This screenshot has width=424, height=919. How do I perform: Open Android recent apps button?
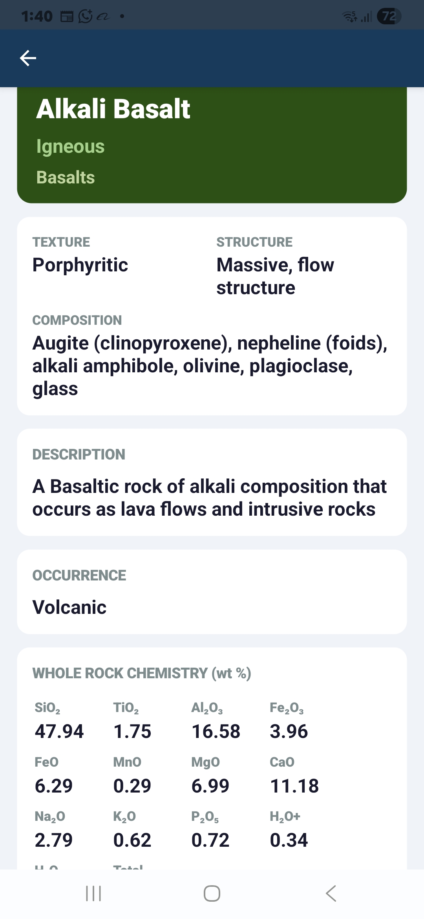(93, 893)
